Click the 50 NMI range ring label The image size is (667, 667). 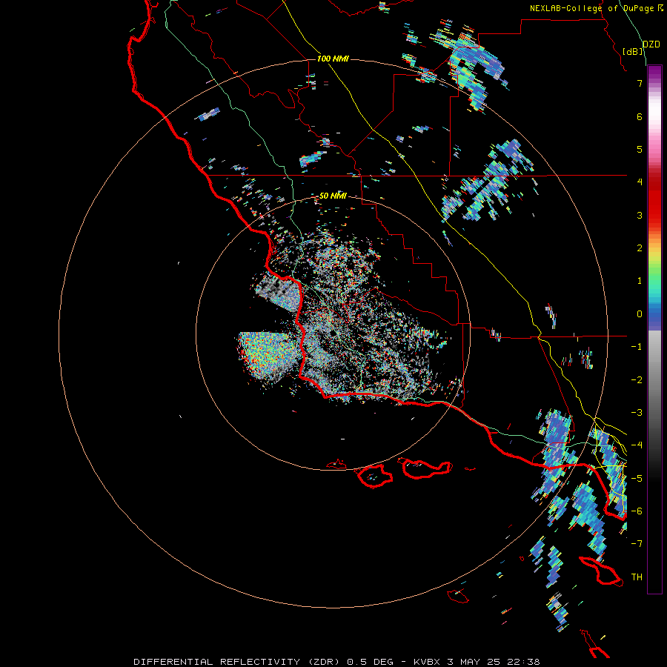coord(333,196)
